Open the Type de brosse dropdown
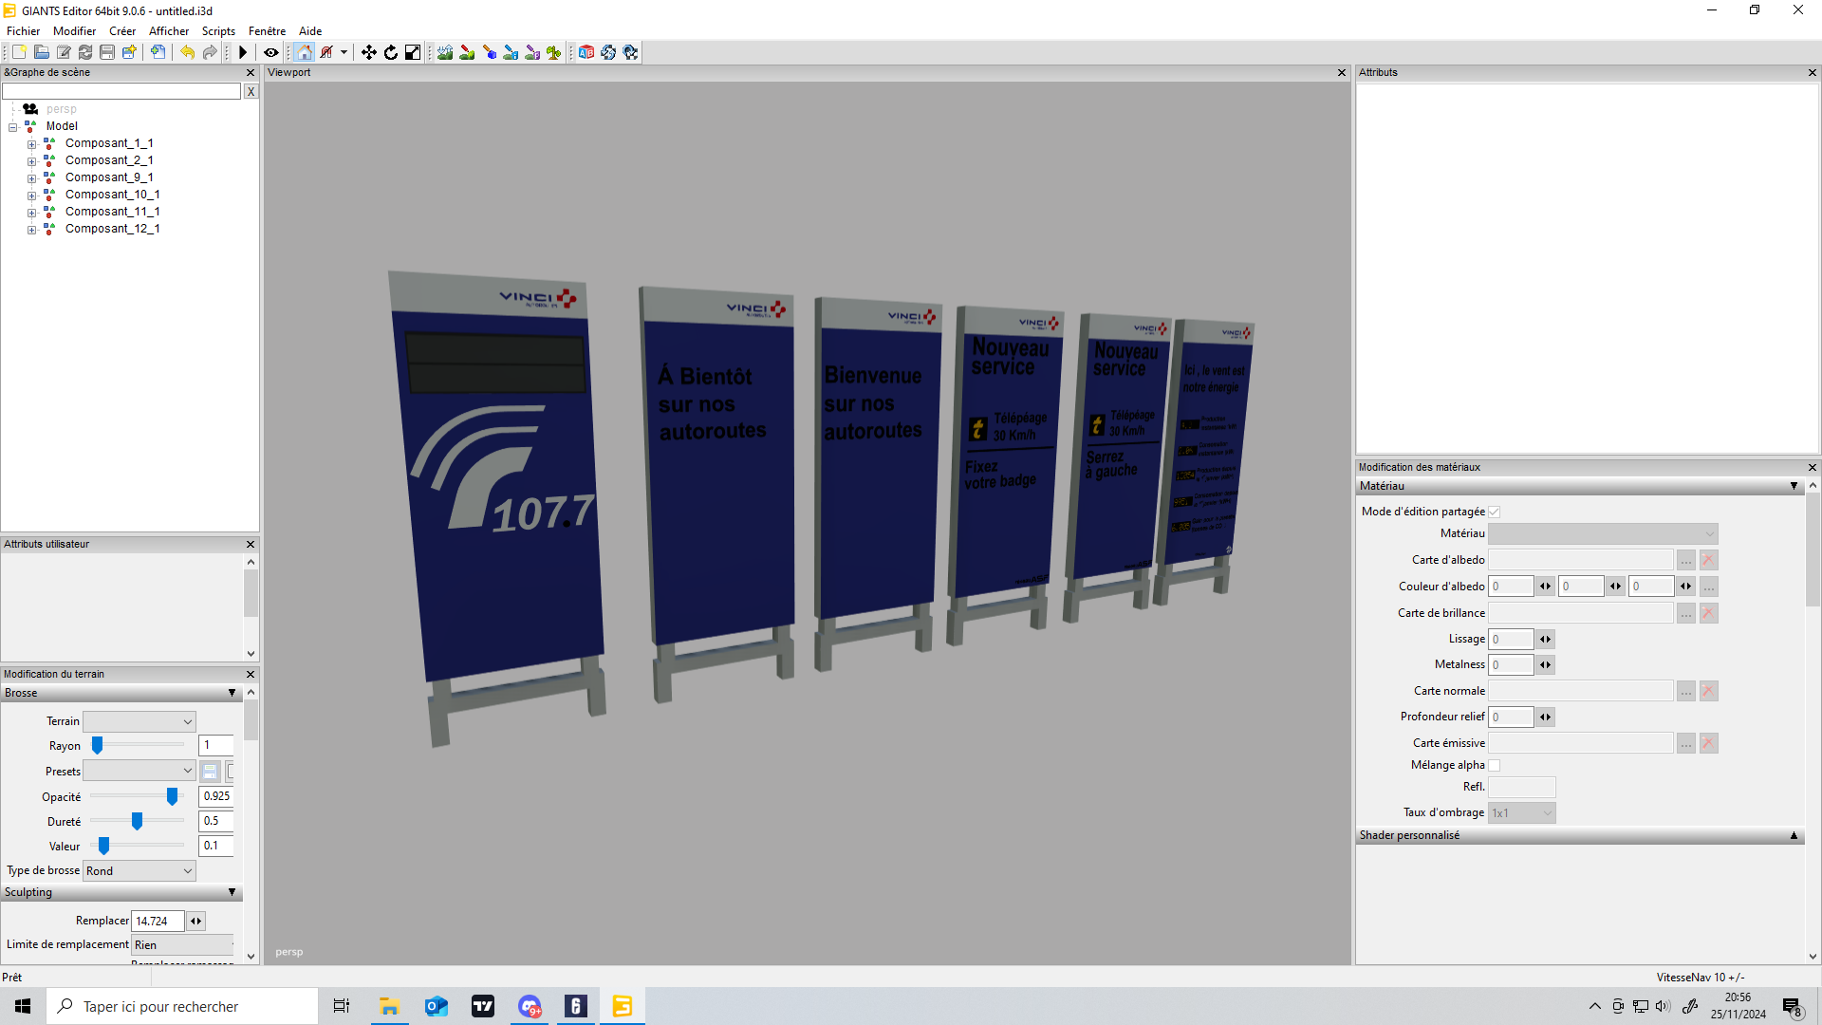The height and width of the screenshot is (1025, 1822). (139, 870)
